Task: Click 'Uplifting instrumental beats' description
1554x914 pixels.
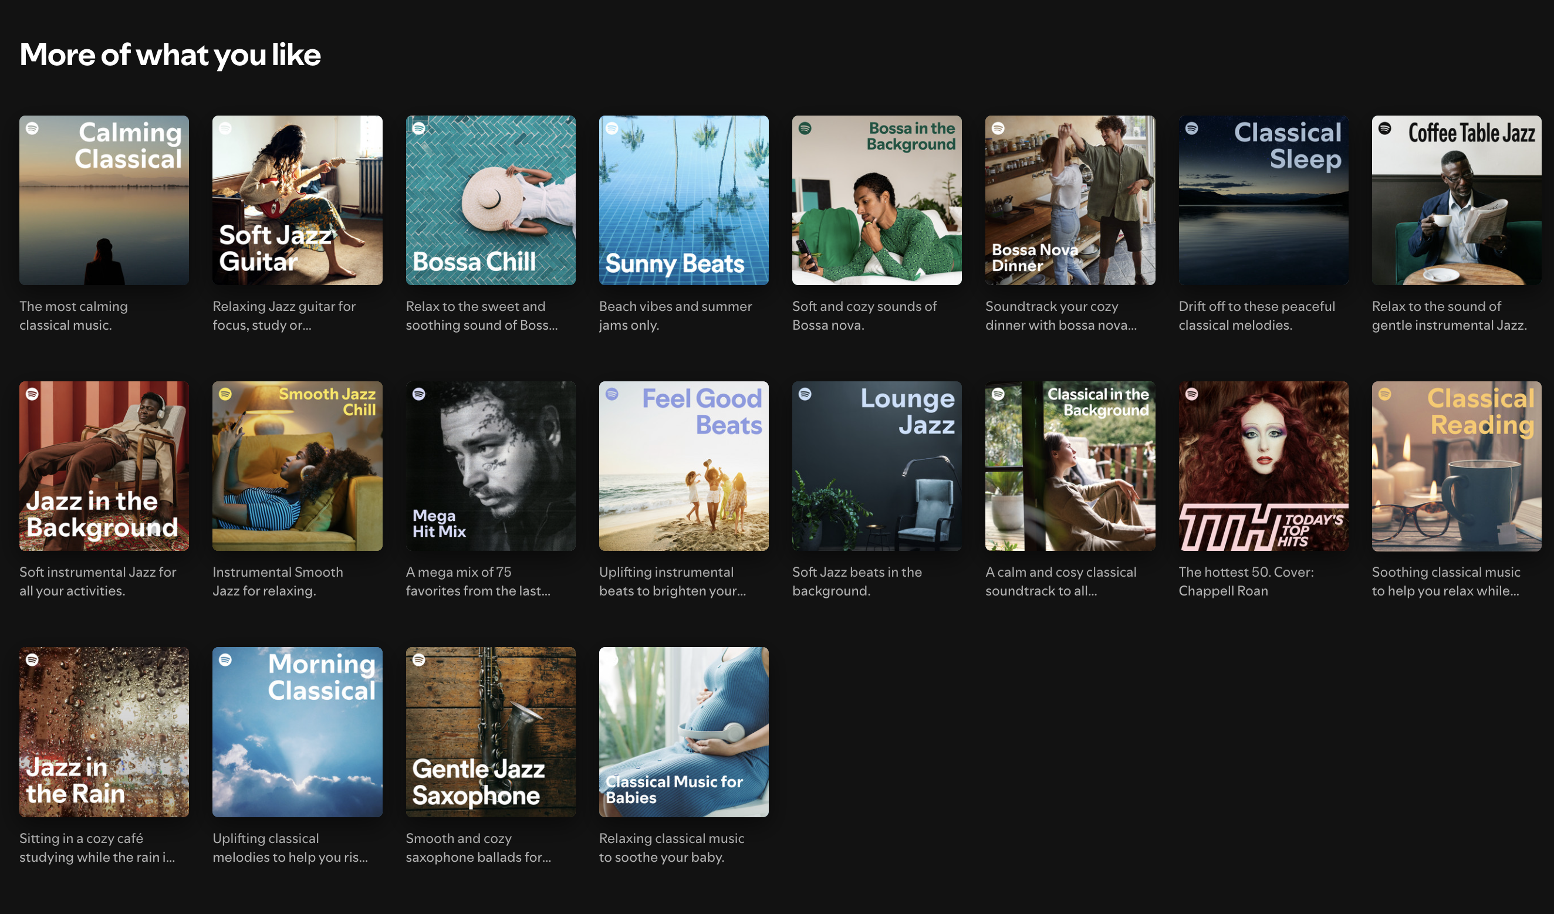Action: (673, 581)
